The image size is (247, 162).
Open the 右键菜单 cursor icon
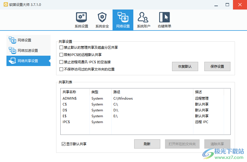164,17
